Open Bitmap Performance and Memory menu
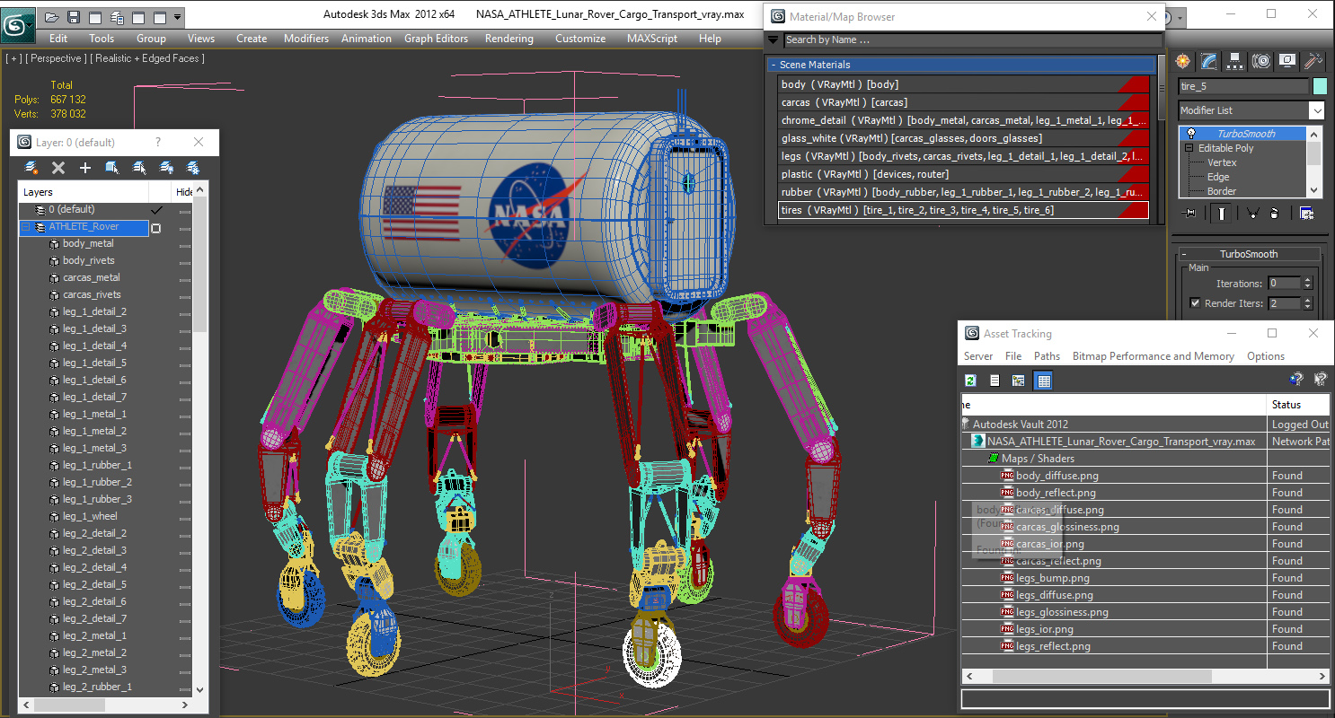The width and height of the screenshot is (1335, 718). coord(1153,356)
